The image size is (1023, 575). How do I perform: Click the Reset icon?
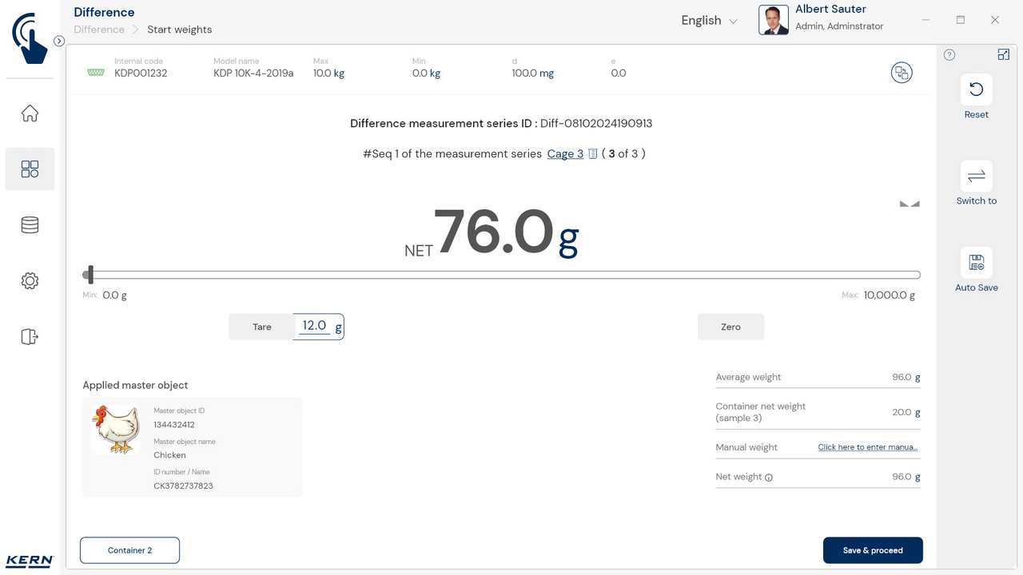[x=976, y=89]
